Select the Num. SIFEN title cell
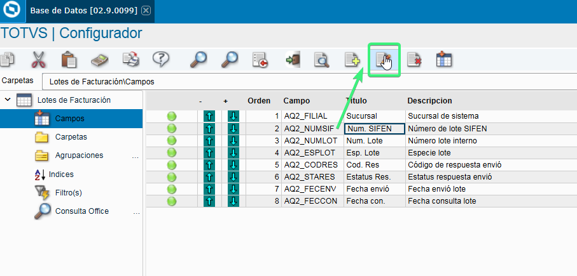Screen dimensions: 577x276 coord(375,128)
